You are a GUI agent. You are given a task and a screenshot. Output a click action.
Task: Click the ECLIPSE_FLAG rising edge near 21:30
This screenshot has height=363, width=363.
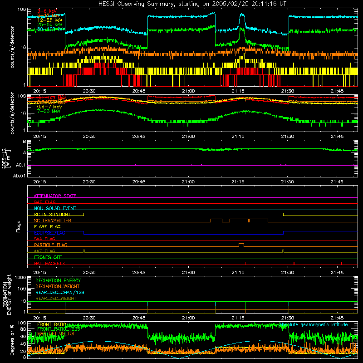pyautogui.click(x=284, y=233)
